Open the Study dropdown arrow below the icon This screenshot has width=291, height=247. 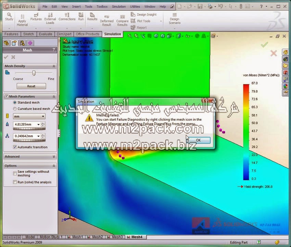pos(9,28)
